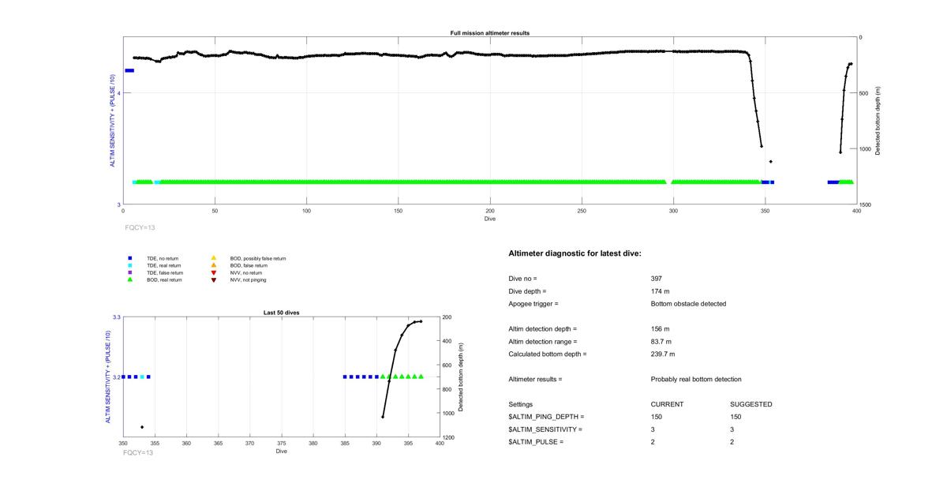This screenshot has height=491, width=947.
Task: Select the 'BOD, possibly false return' legend label
Action: pyautogui.click(x=258, y=258)
